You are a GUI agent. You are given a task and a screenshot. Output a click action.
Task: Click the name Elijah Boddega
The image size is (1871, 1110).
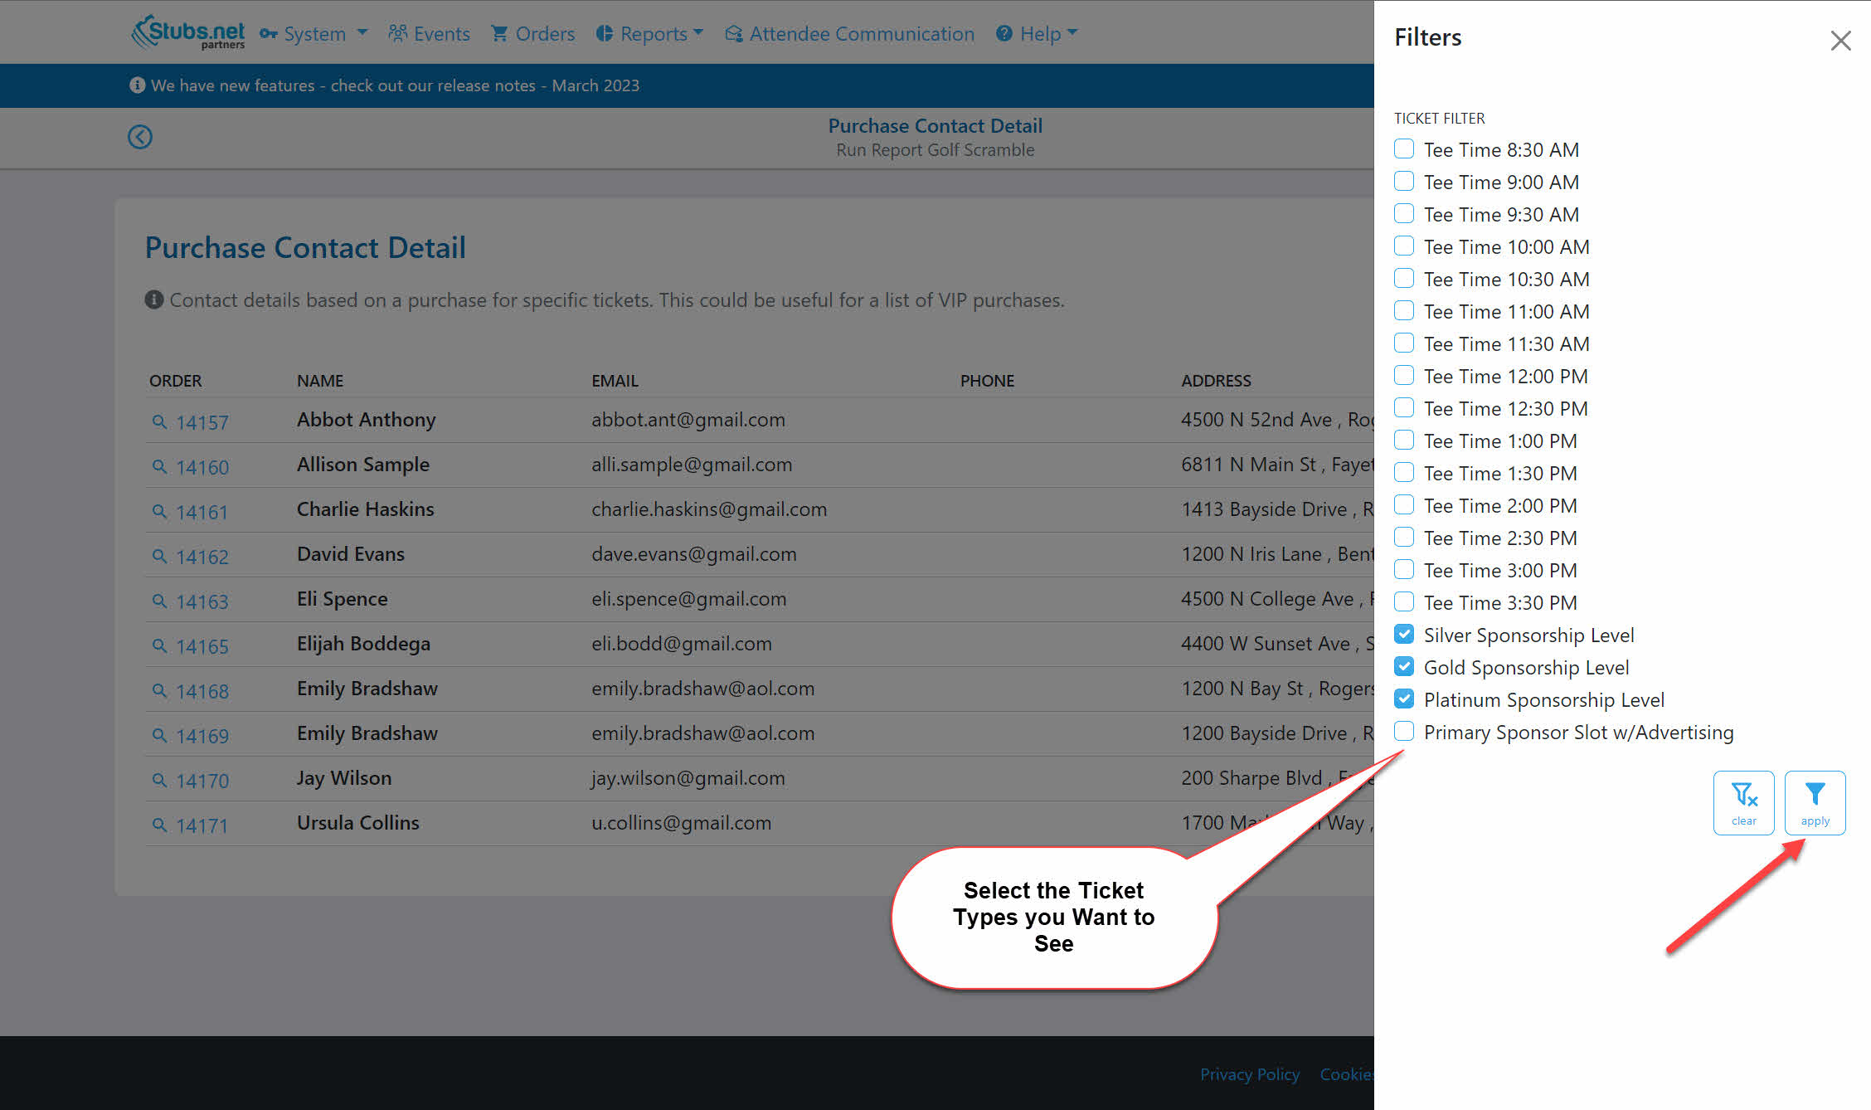point(363,643)
